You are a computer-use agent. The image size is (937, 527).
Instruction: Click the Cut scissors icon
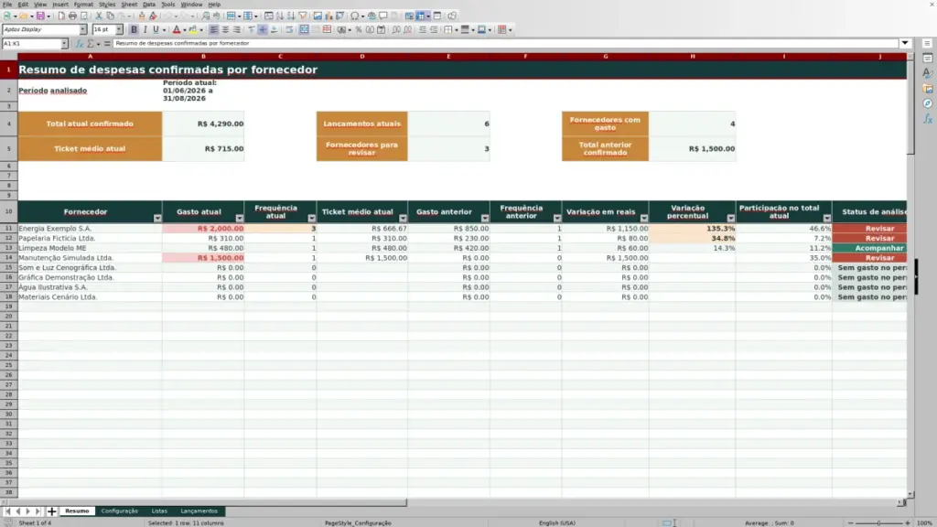99,16
